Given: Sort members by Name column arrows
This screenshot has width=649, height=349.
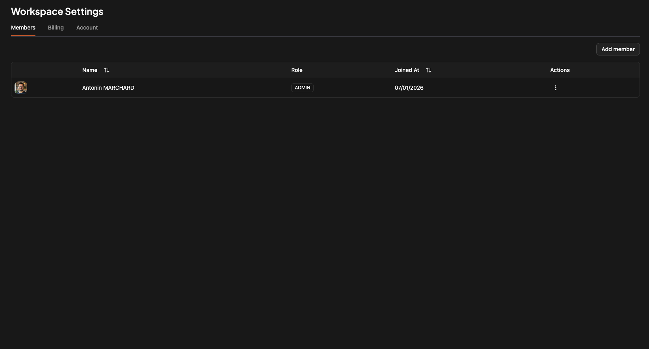Looking at the screenshot, I should pos(107,70).
